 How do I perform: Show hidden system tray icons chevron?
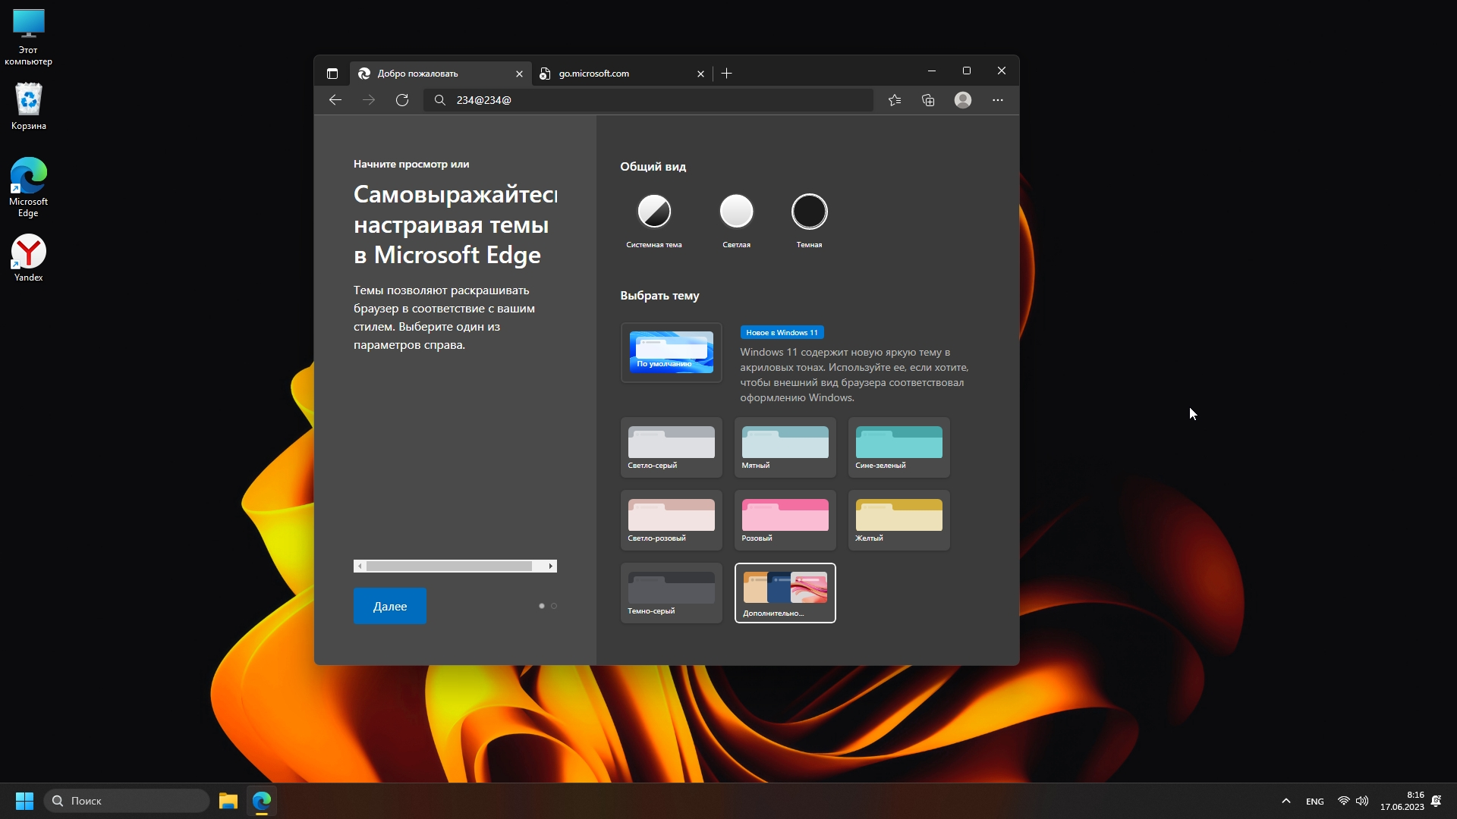click(x=1286, y=801)
